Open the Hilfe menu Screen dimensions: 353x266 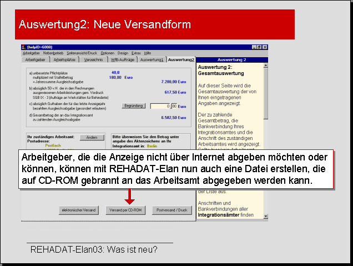[147, 53]
